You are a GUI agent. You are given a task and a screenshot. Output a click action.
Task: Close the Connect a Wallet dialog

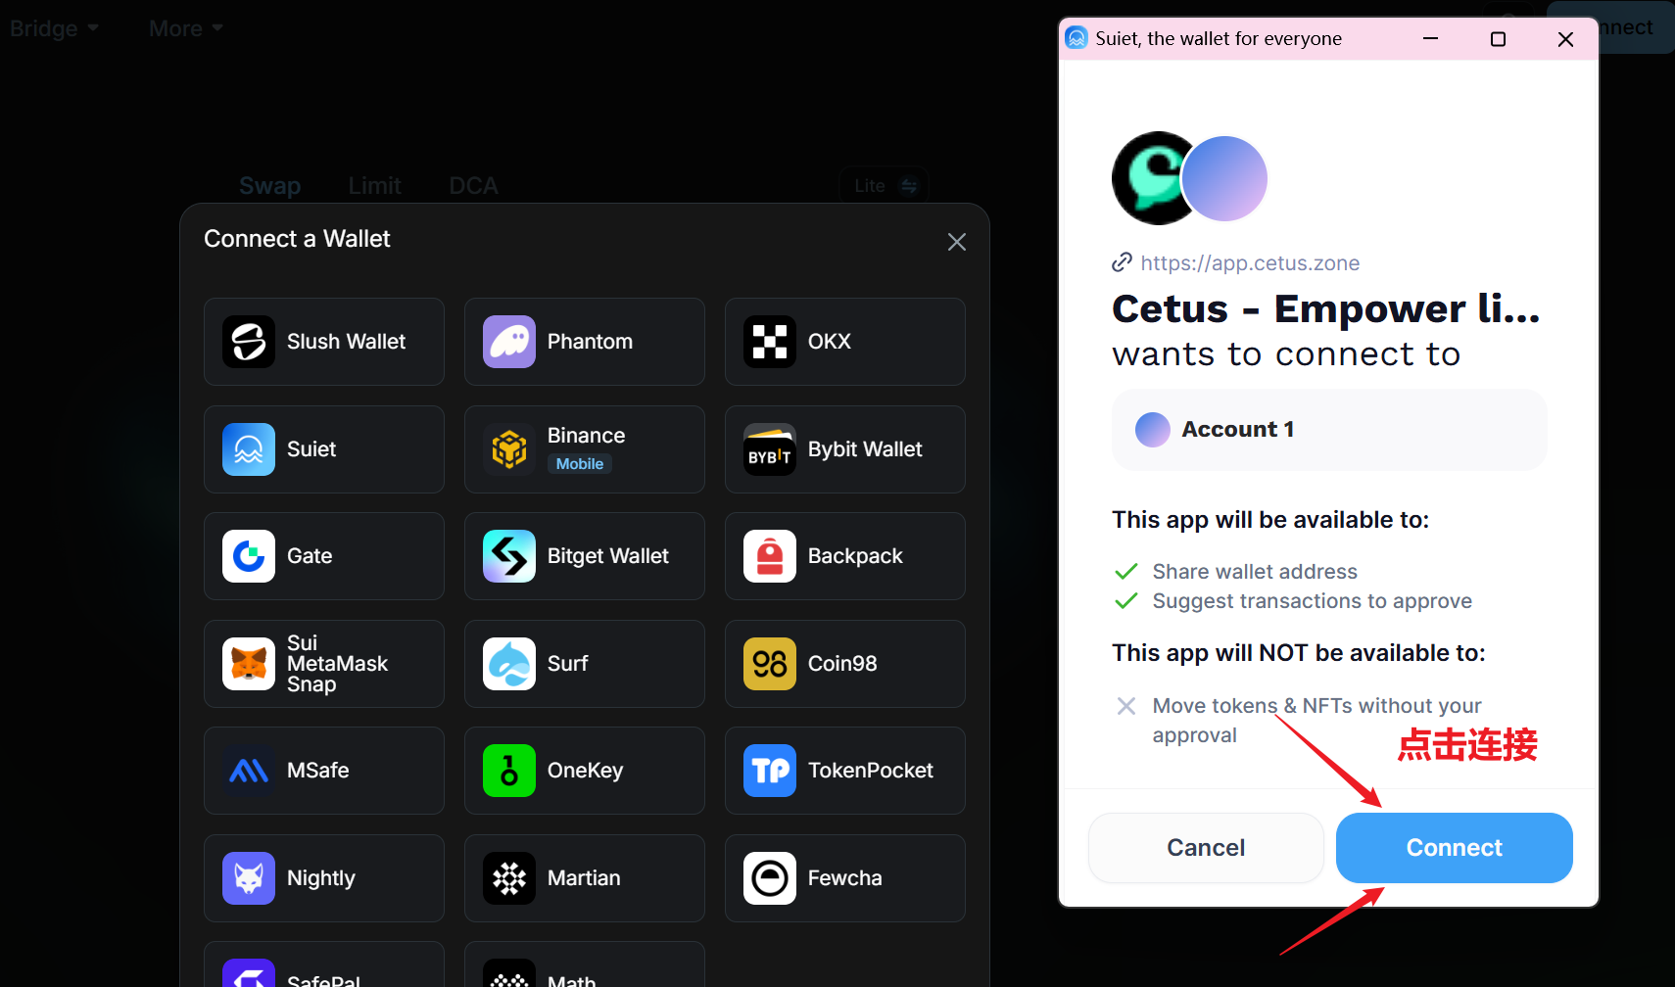click(957, 242)
